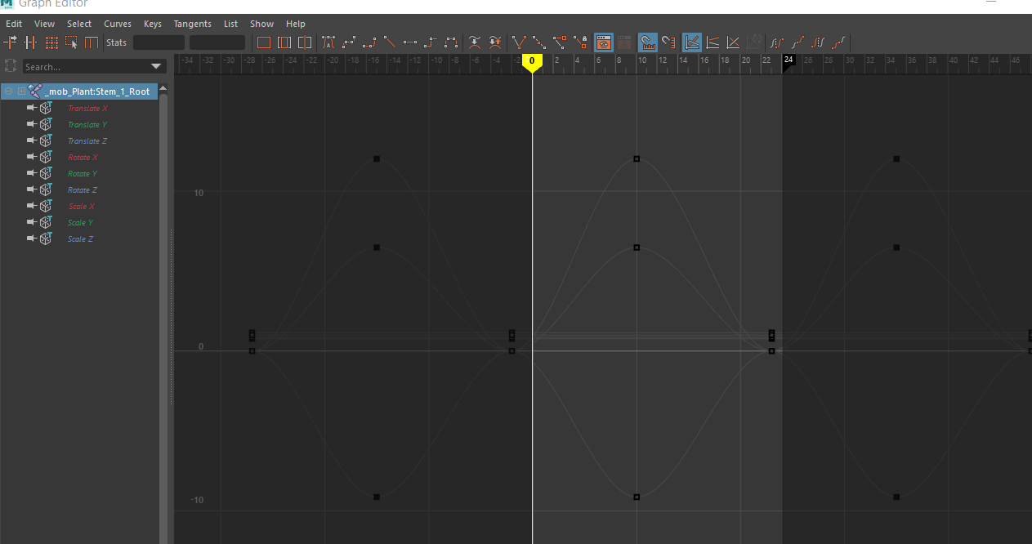Image resolution: width=1032 pixels, height=544 pixels.
Task: Apply spline tangents
Action: click(349, 42)
